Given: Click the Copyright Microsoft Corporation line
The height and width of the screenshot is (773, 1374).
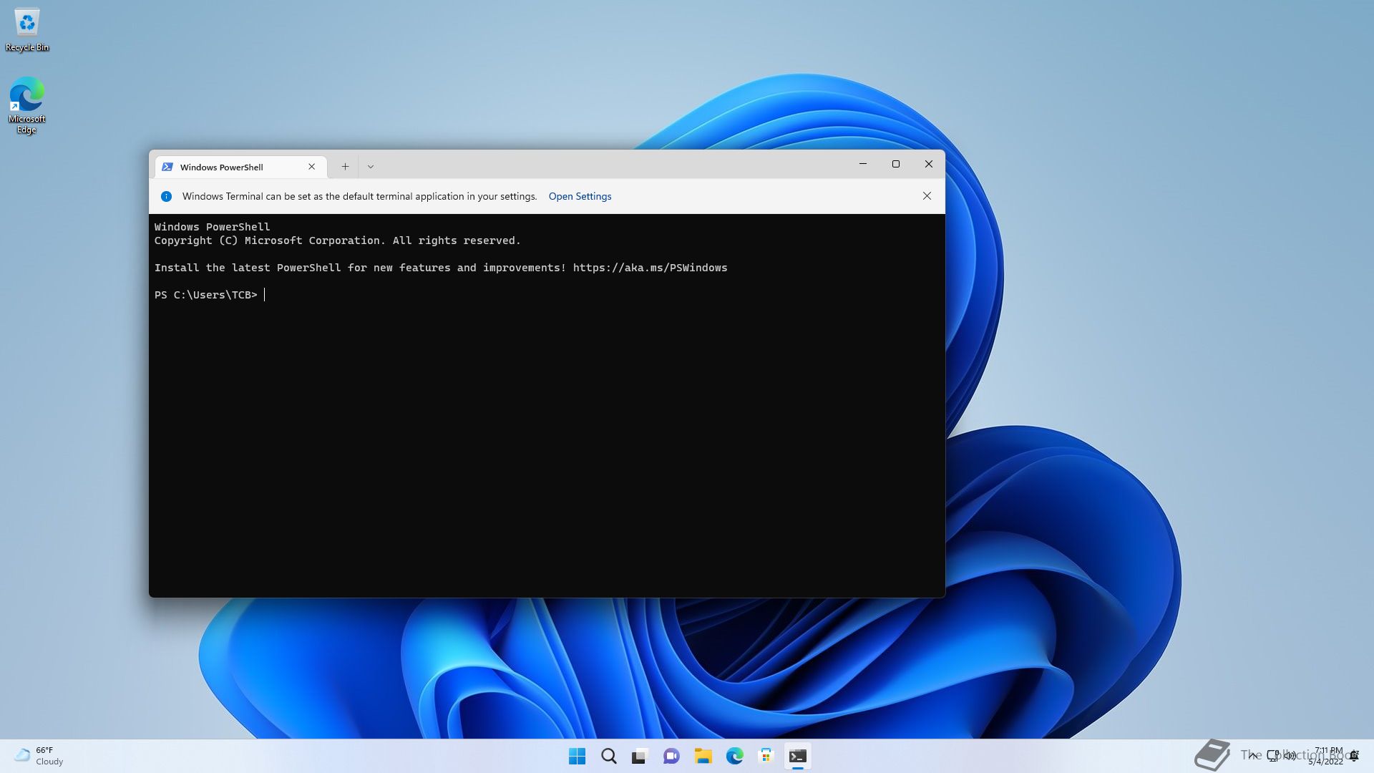Looking at the screenshot, I should tap(338, 240).
